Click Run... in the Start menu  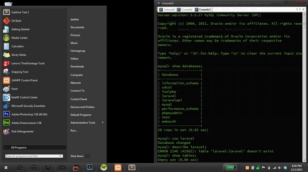[x=74, y=130]
